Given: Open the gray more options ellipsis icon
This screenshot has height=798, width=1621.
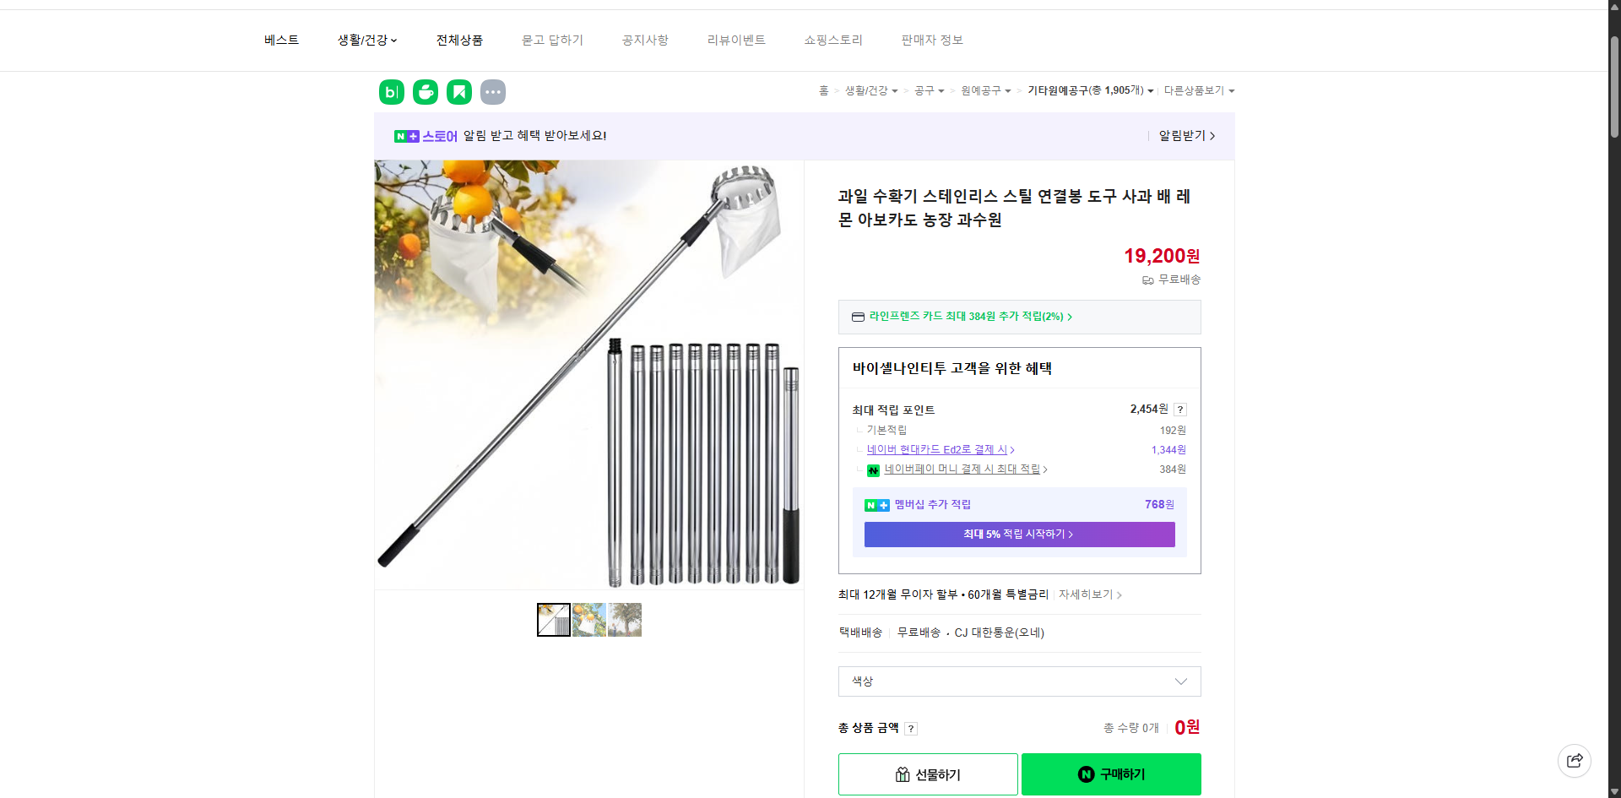Looking at the screenshot, I should (x=493, y=91).
